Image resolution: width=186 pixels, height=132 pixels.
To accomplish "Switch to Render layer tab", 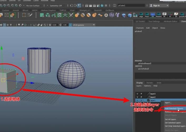I will (x=150, y=83).
